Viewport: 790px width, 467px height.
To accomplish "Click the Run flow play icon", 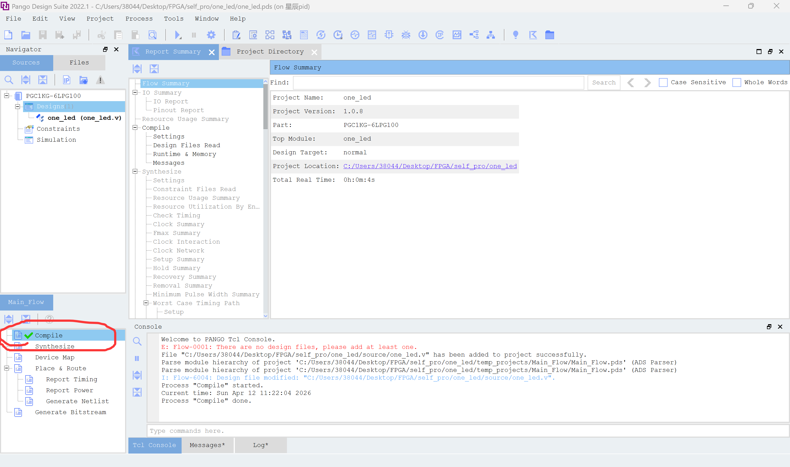I will click(177, 35).
